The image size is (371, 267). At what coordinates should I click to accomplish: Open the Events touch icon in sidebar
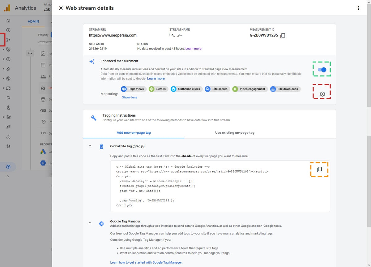8,107
